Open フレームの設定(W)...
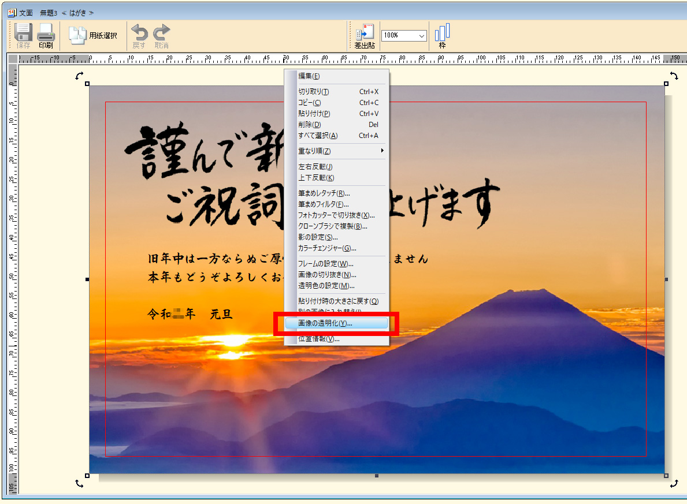 (336, 264)
